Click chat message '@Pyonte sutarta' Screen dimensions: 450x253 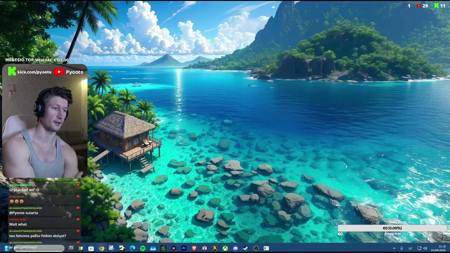[x=23, y=213]
